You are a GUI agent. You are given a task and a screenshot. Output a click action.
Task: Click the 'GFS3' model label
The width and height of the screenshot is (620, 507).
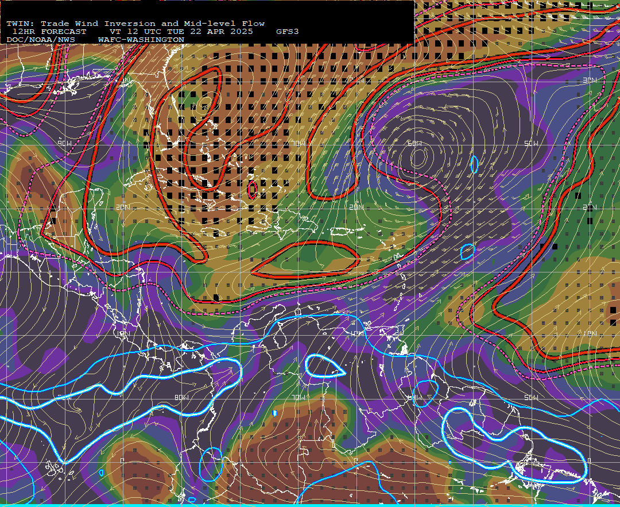point(288,32)
